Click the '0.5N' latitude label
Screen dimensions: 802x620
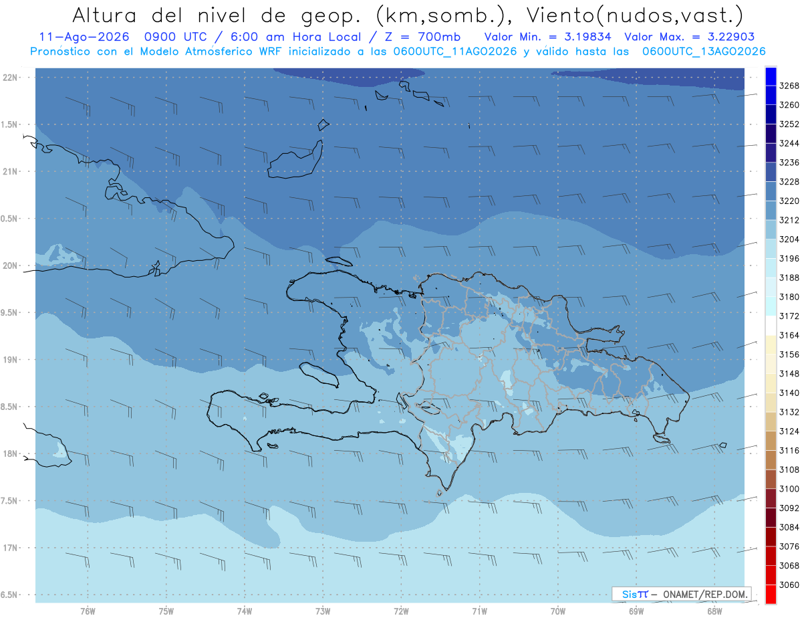9,219
